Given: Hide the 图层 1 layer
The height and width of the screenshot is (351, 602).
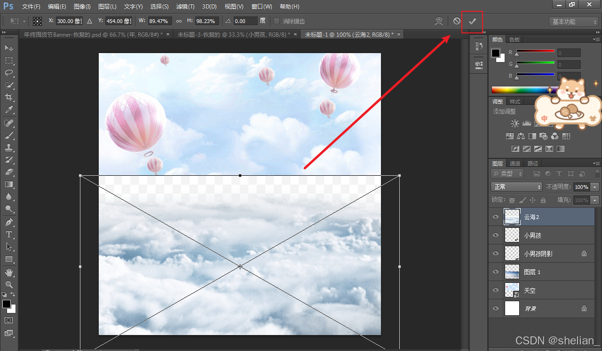Looking at the screenshot, I should pos(495,272).
